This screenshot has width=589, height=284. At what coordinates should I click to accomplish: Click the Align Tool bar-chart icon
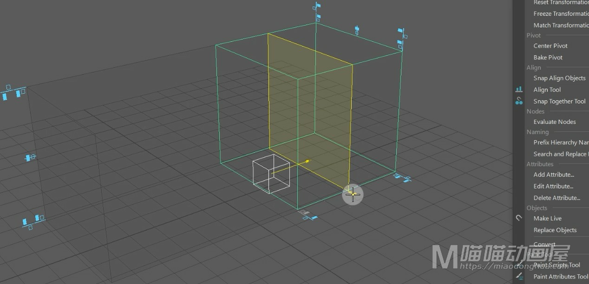[519, 89]
